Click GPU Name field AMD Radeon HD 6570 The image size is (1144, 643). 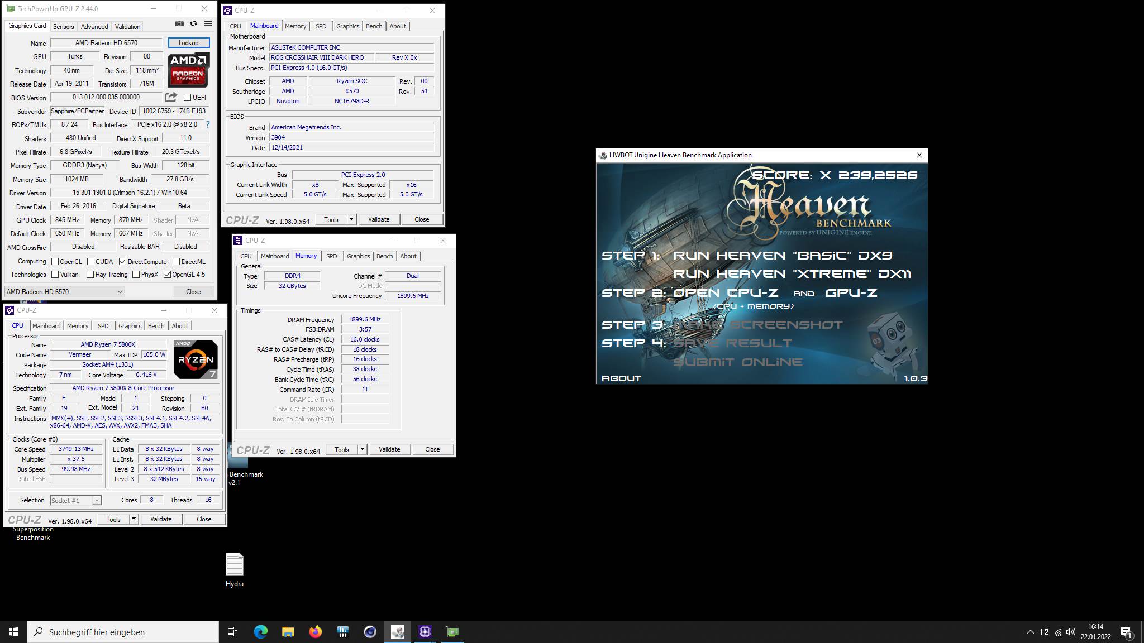click(x=106, y=43)
